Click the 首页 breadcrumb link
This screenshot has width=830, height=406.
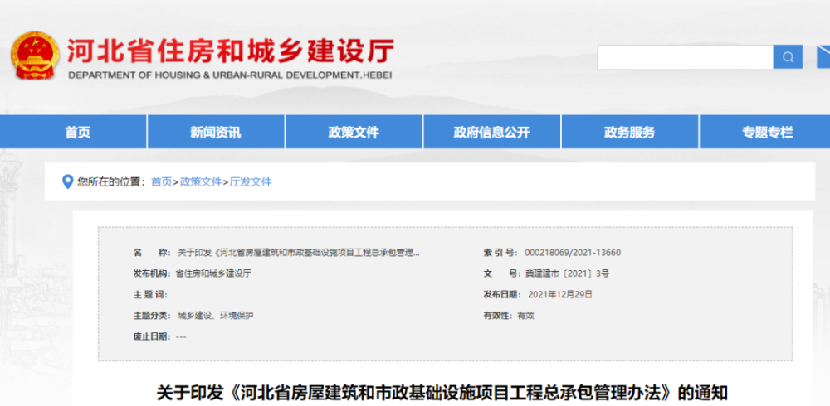pos(162,181)
